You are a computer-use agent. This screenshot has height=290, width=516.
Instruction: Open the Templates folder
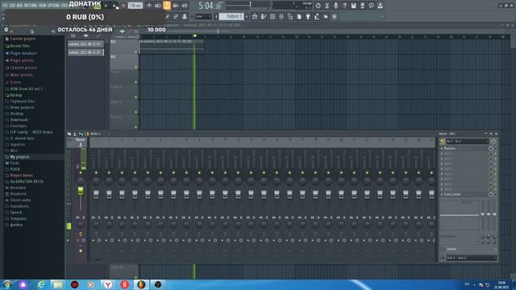(19, 218)
